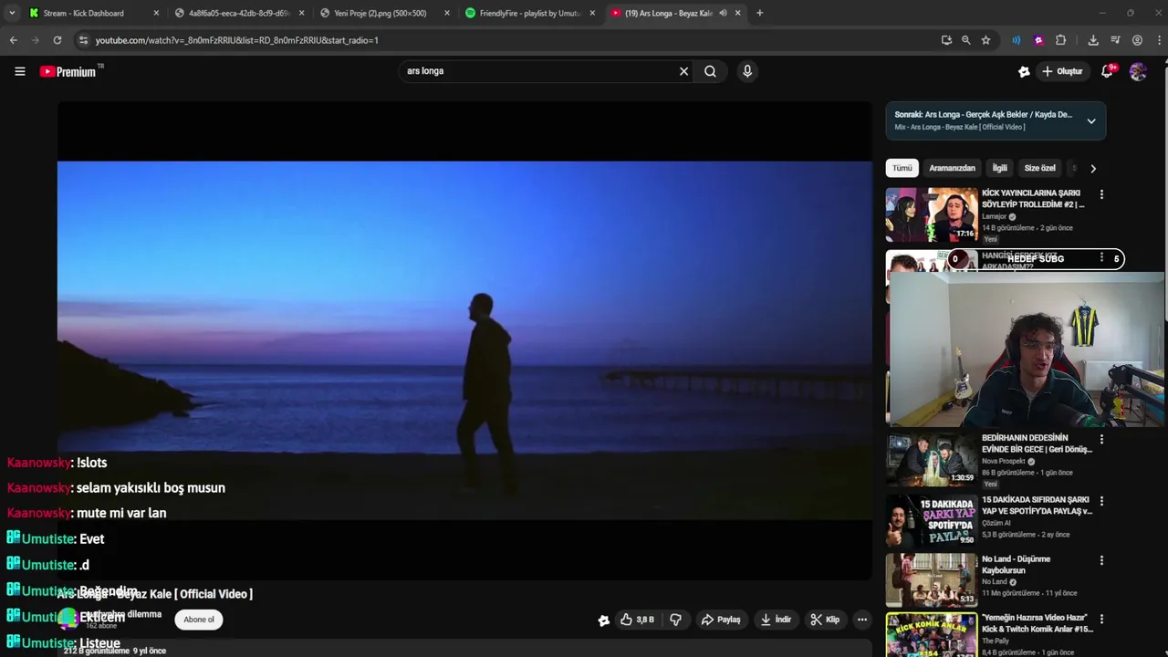Open the YouTube account avatar menu
This screenshot has height=657, width=1168.
click(x=1138, y=71)
